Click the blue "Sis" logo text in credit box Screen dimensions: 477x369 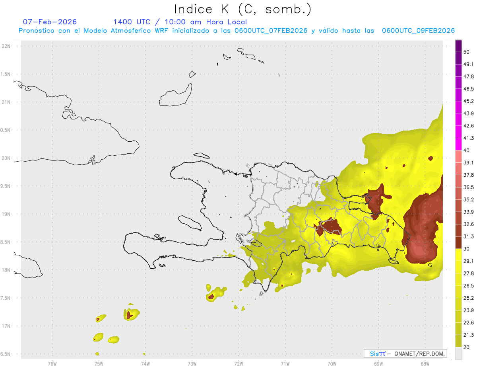374,353
